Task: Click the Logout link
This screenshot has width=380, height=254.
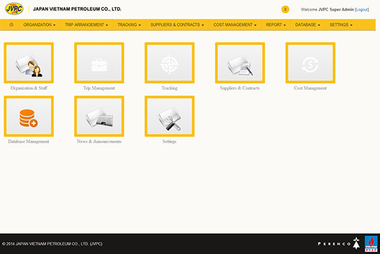Action: pos(362,9)
